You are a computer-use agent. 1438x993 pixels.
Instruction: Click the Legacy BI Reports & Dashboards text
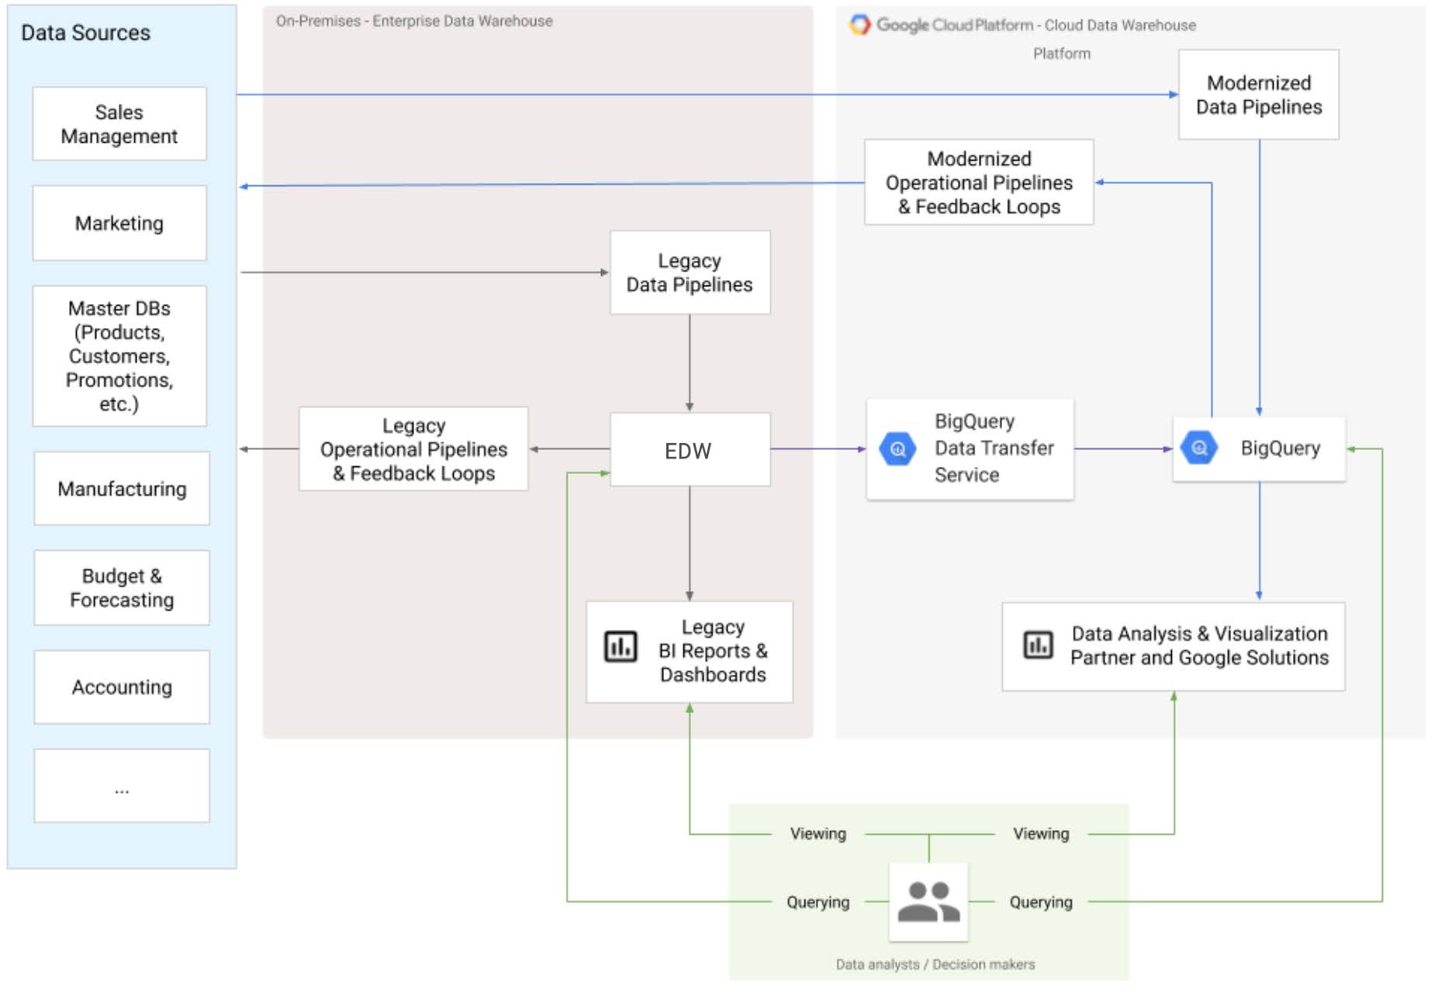pyautogui.click(x=713, y=651)
